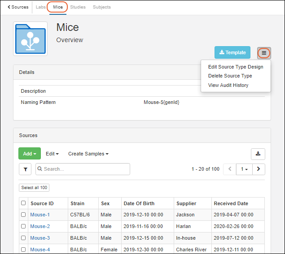Open the filter funnel icon
Screen dimensions: 285x254
pyautogui.click(x=25, y=169)
